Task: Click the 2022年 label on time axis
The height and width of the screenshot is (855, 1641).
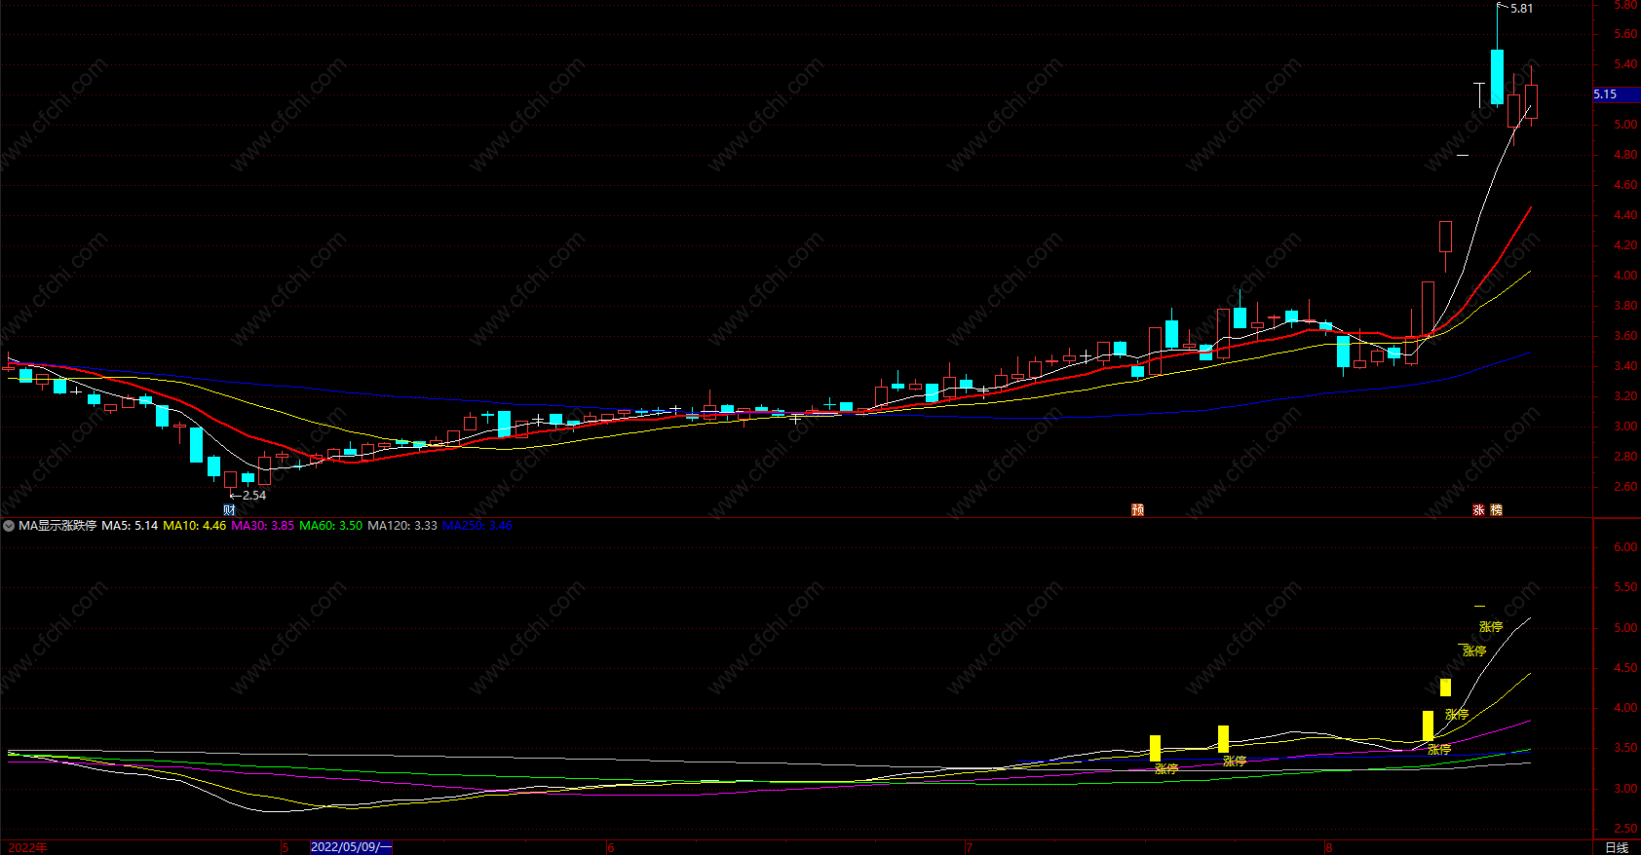Action: click(x=27, y=847)
